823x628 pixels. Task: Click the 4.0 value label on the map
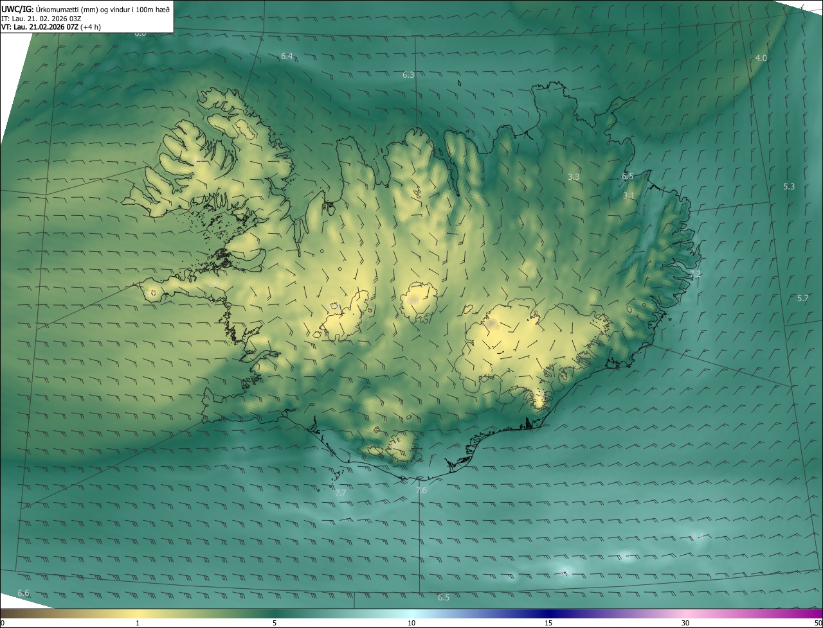[761, 58]
